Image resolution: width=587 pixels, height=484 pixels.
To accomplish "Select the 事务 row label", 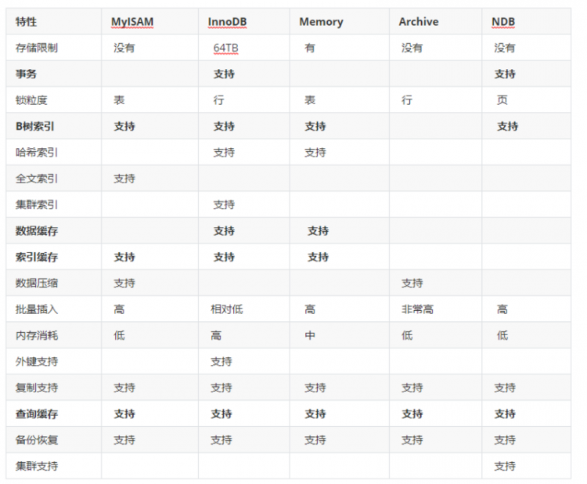I will (26, 74).
